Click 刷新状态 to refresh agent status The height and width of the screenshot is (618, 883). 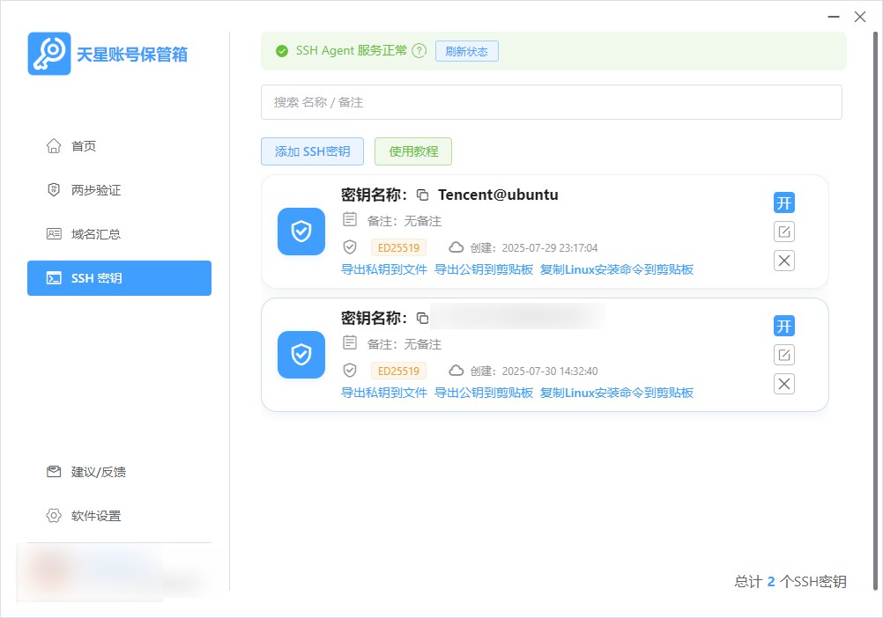click(x=466, y=50)
